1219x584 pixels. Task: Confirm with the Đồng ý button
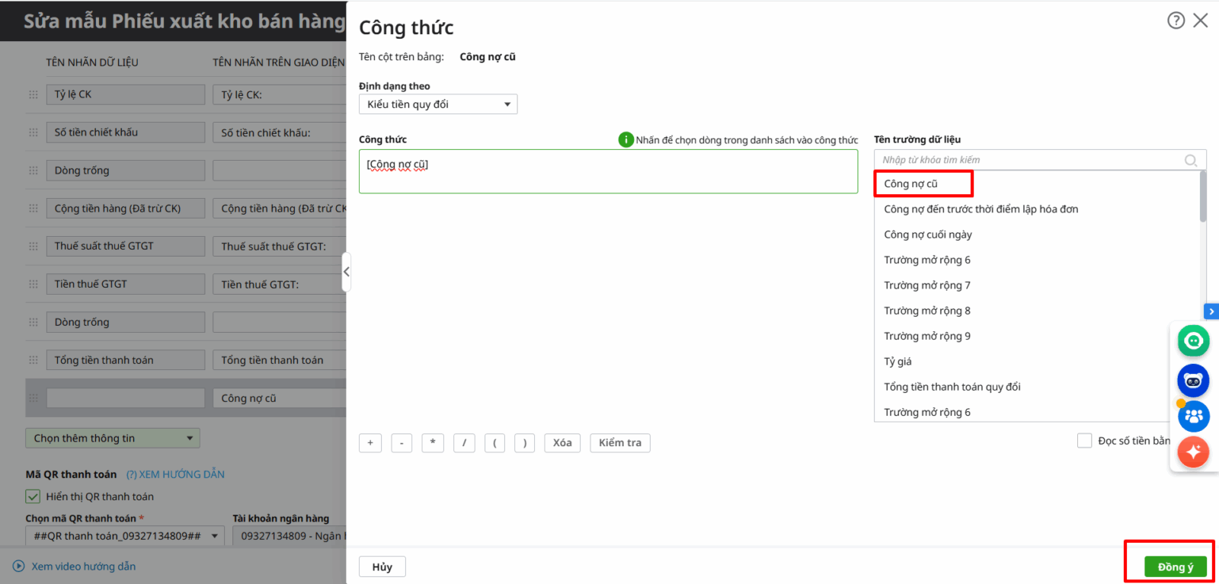(1175, 567)
